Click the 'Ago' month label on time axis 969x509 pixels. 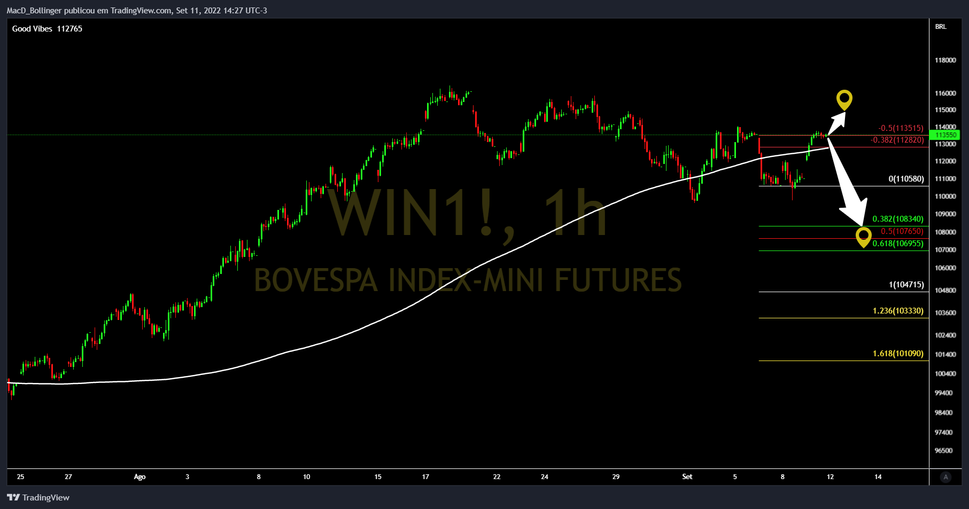pyautogui.click(x=139, y=477)
